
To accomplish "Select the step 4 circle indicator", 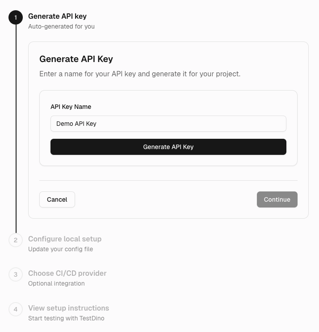I will (16, 309).
